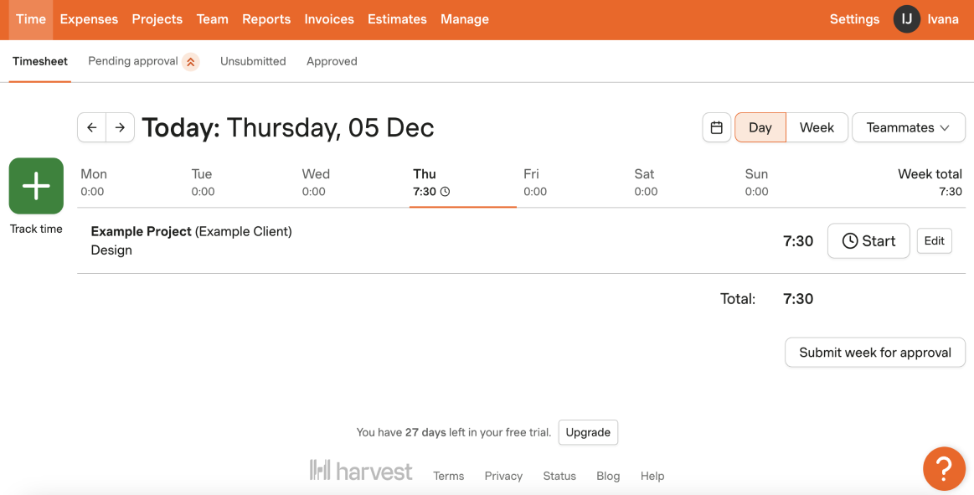Click the green plus Track time button
Screen dimensions: 974x495
point(36,186)
